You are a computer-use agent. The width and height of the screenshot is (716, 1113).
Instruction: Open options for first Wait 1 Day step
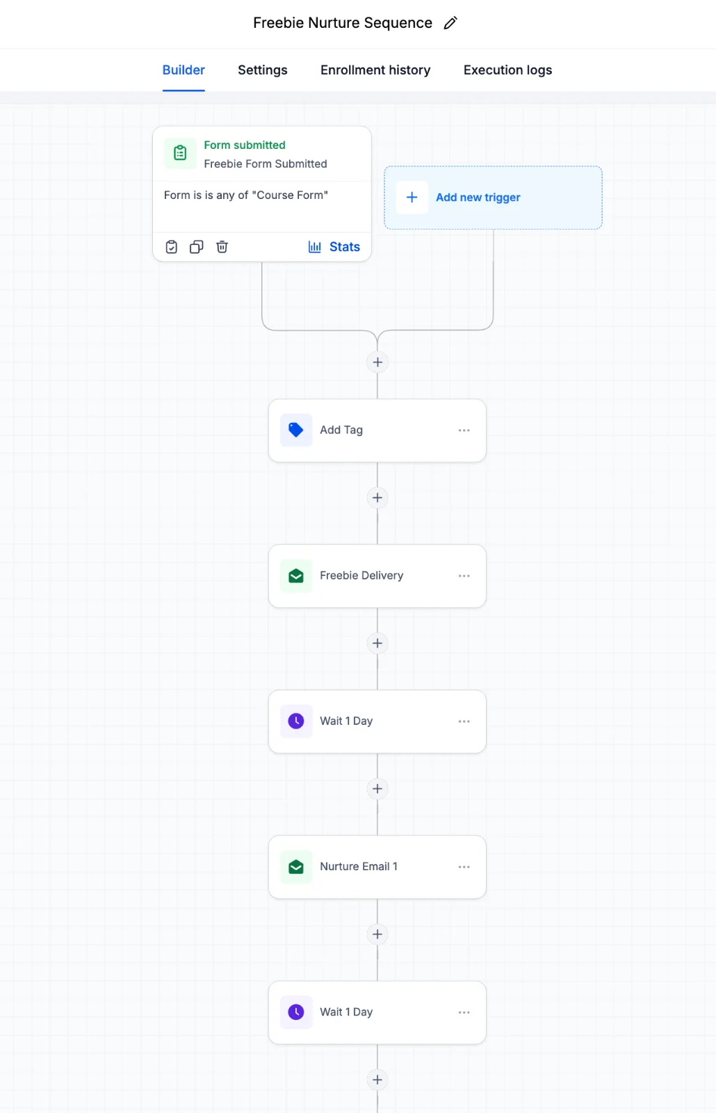(464, 721)
